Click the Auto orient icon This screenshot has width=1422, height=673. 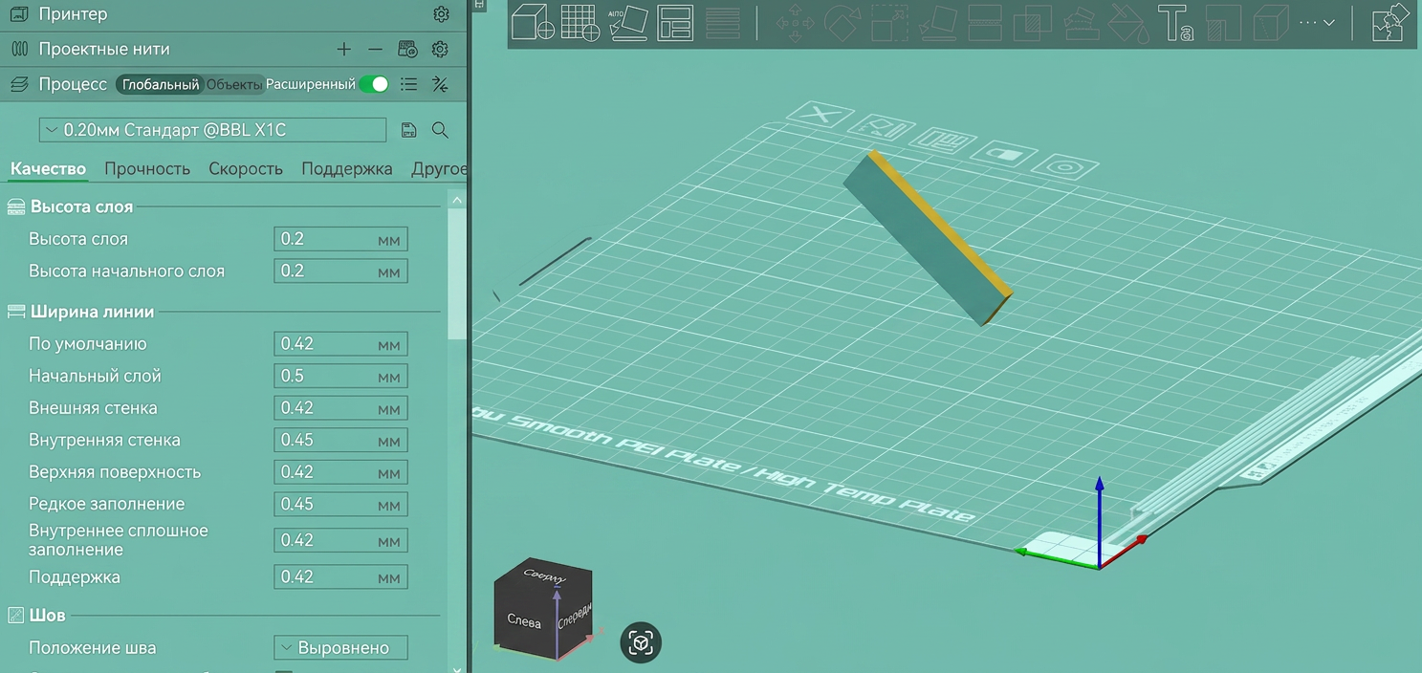[627, 22]
